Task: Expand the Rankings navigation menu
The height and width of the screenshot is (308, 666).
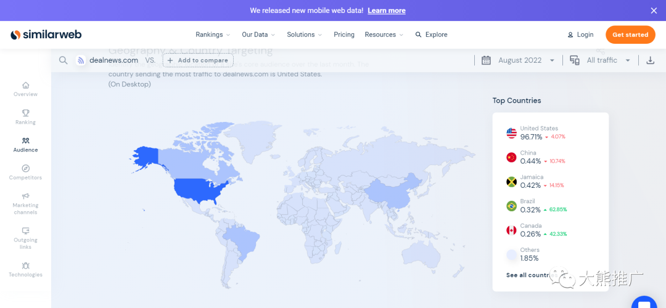Action: pyautogui.click(x=213, y=34)
